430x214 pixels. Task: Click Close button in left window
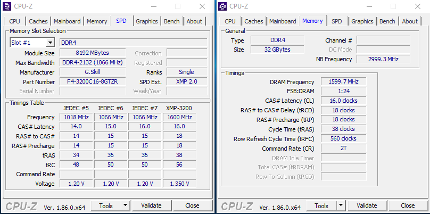[x=192, y=205]
